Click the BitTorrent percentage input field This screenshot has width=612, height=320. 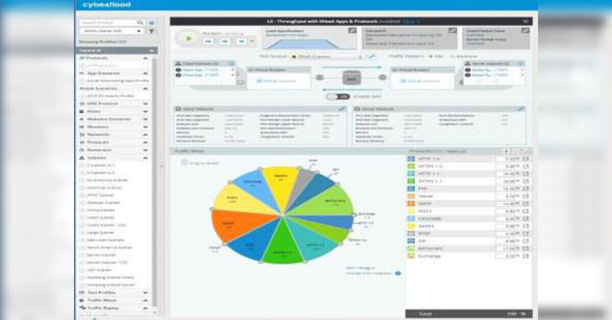pos(507,248)
